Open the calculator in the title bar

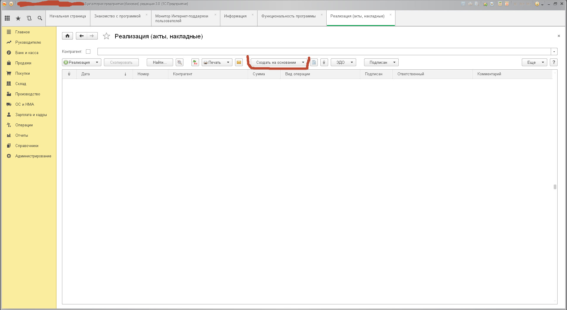500,4
